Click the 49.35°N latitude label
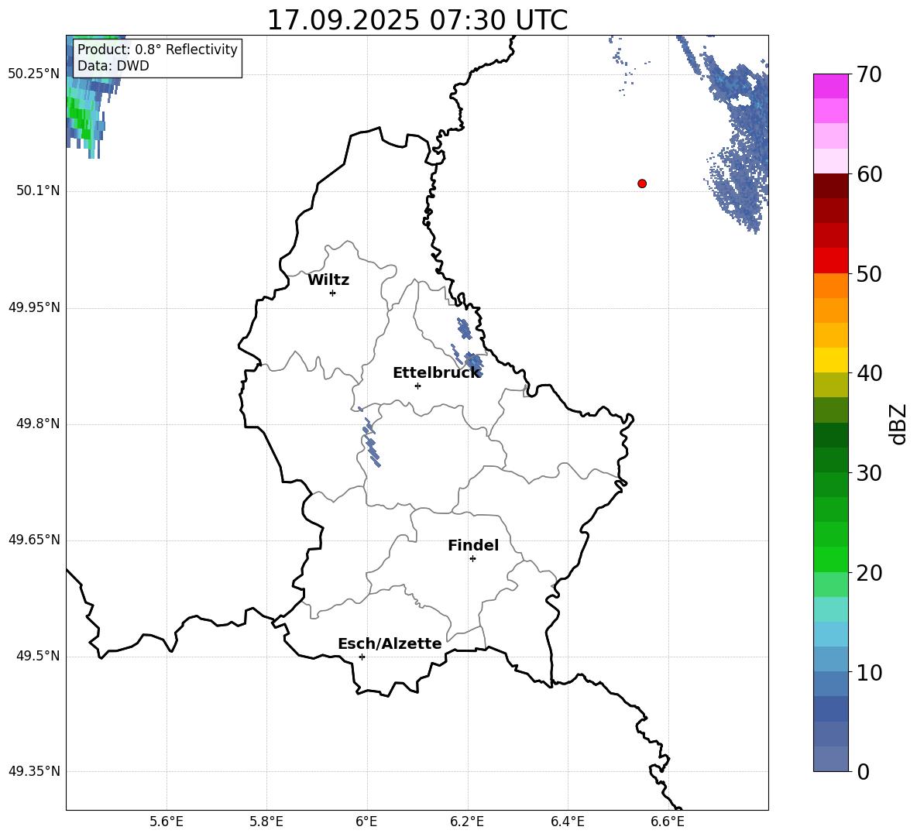Image resolution: width=917 pixels, height=837 pixels. click(x=34, y=771)
